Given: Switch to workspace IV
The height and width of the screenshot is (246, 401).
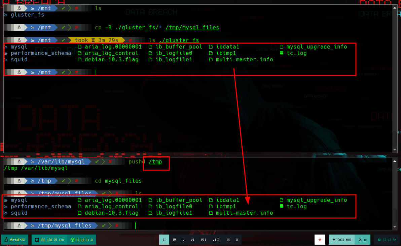Looking at the screenshot, I should coord(174,240).
